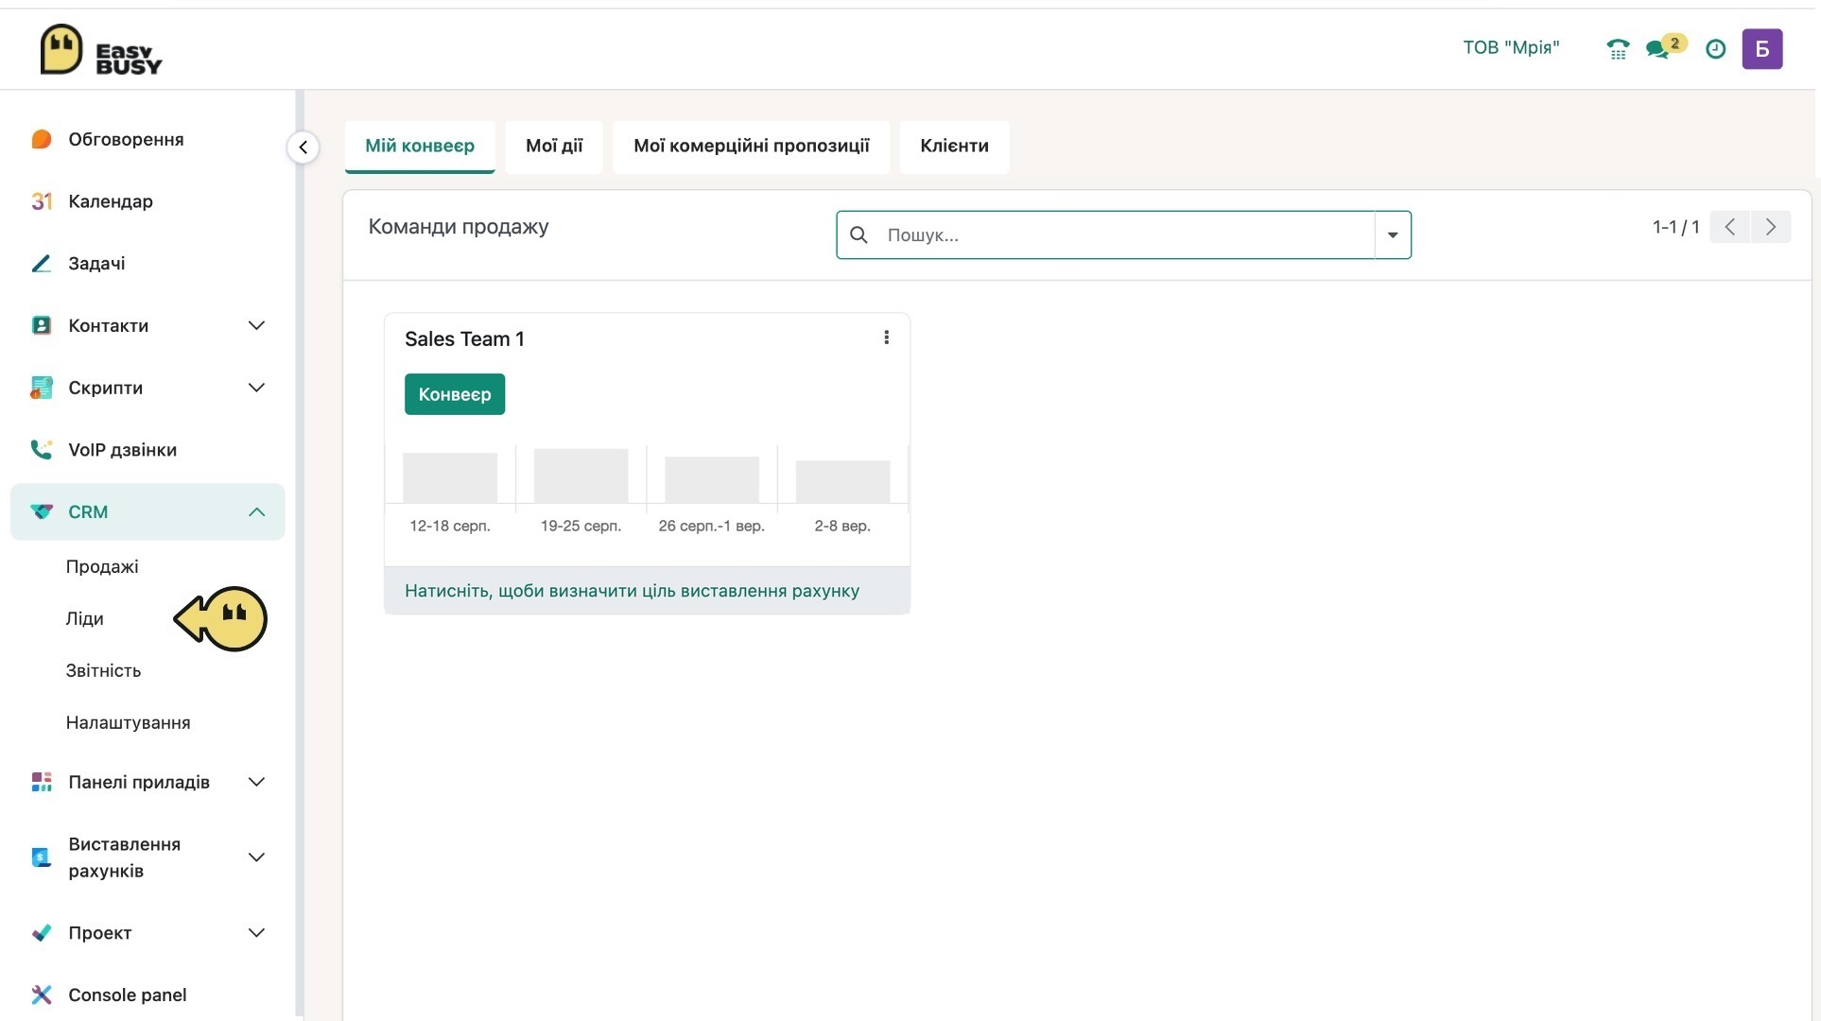Image resolution: width=1821 pixels, height=1021 pixels.
Task: Expand the Панелі приладів chevron
Action: (x=256, y=782)
